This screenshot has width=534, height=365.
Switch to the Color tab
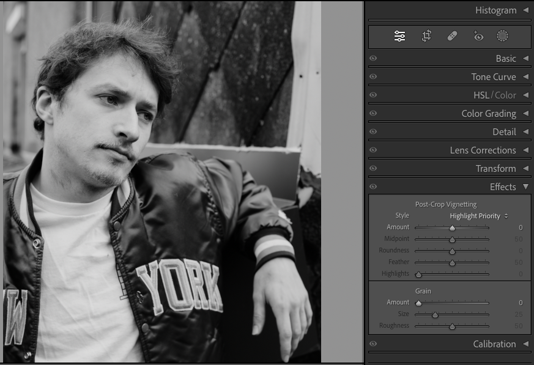pyautogui.click(x=505, y=95)
